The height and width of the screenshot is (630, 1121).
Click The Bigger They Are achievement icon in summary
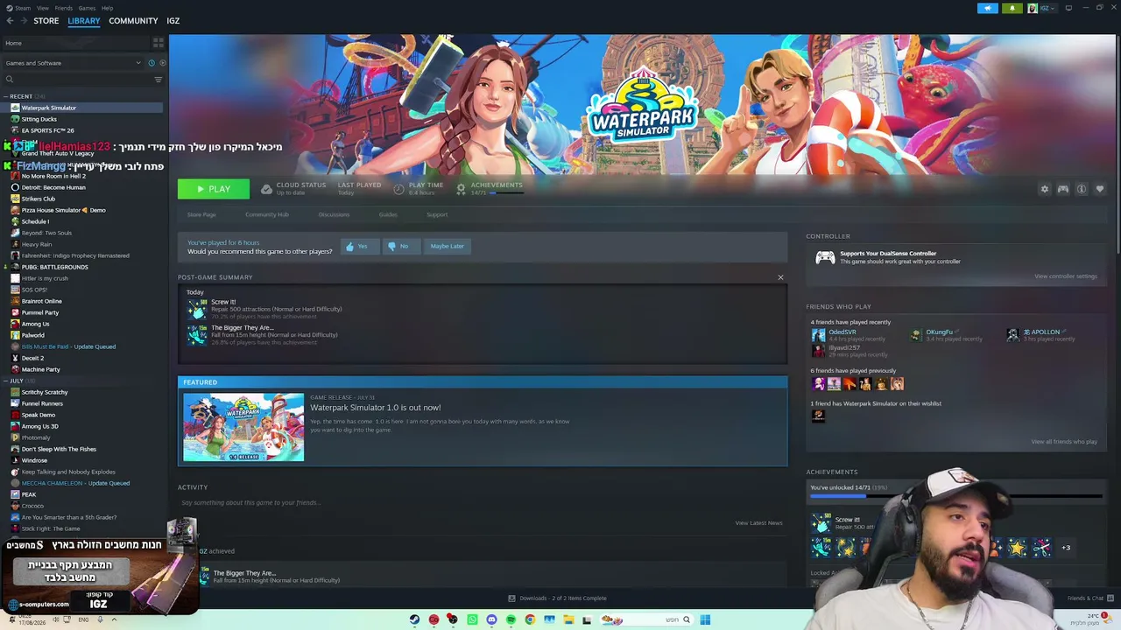click(197, 334)
